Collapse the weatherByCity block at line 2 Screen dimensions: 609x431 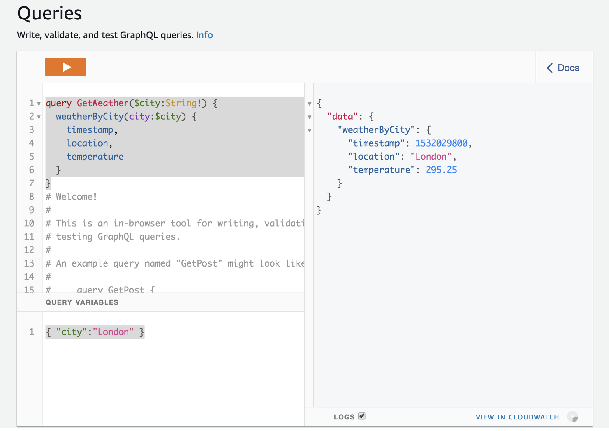tap(39, 117)
